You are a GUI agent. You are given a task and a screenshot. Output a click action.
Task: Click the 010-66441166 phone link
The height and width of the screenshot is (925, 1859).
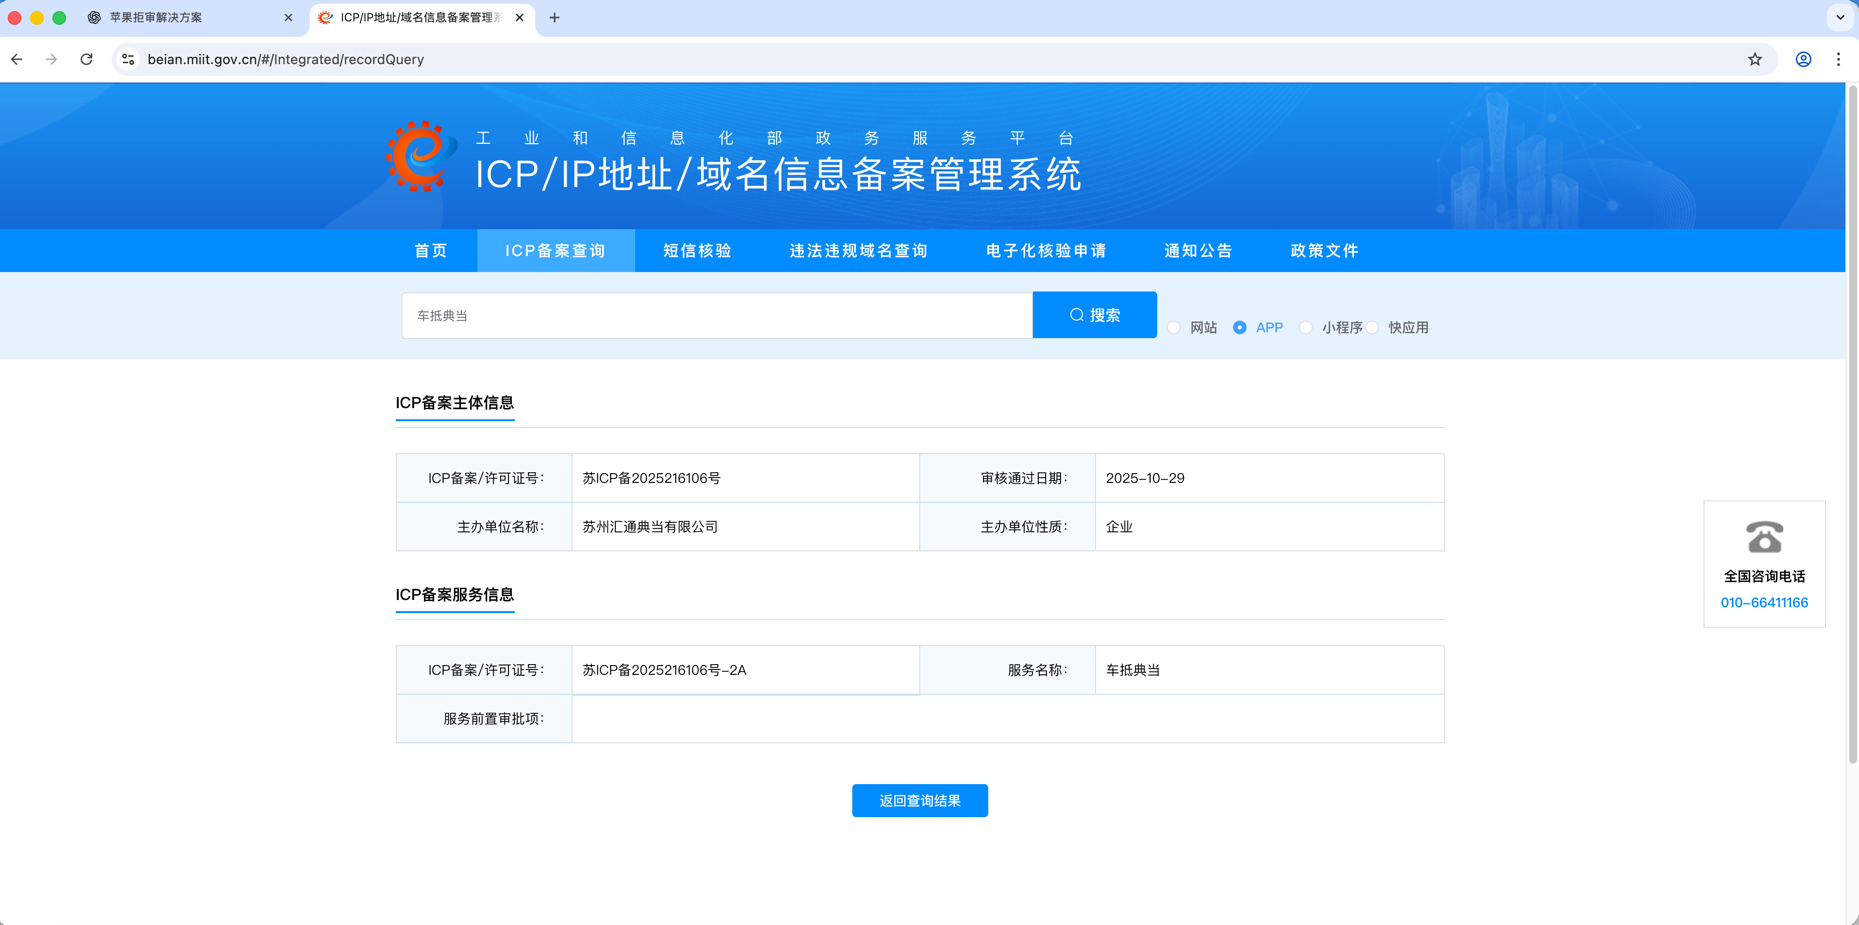tap(1764, 602)
